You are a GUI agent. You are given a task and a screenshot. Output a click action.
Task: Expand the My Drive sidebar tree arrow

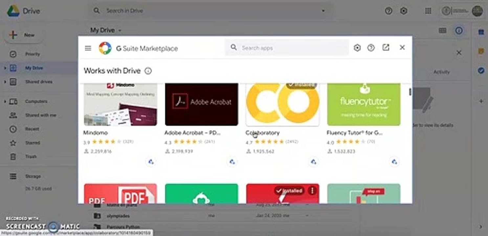5,68
